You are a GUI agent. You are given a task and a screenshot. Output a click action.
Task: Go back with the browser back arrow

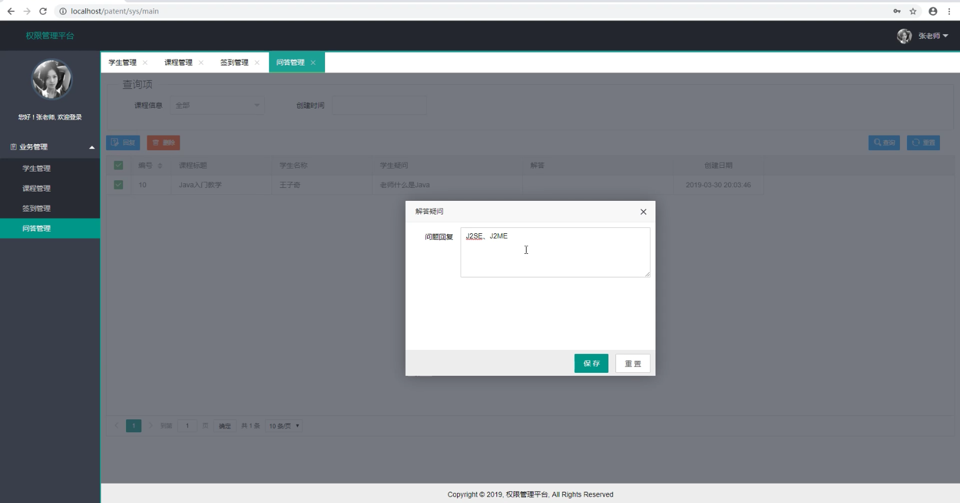[x=11, y=11]
